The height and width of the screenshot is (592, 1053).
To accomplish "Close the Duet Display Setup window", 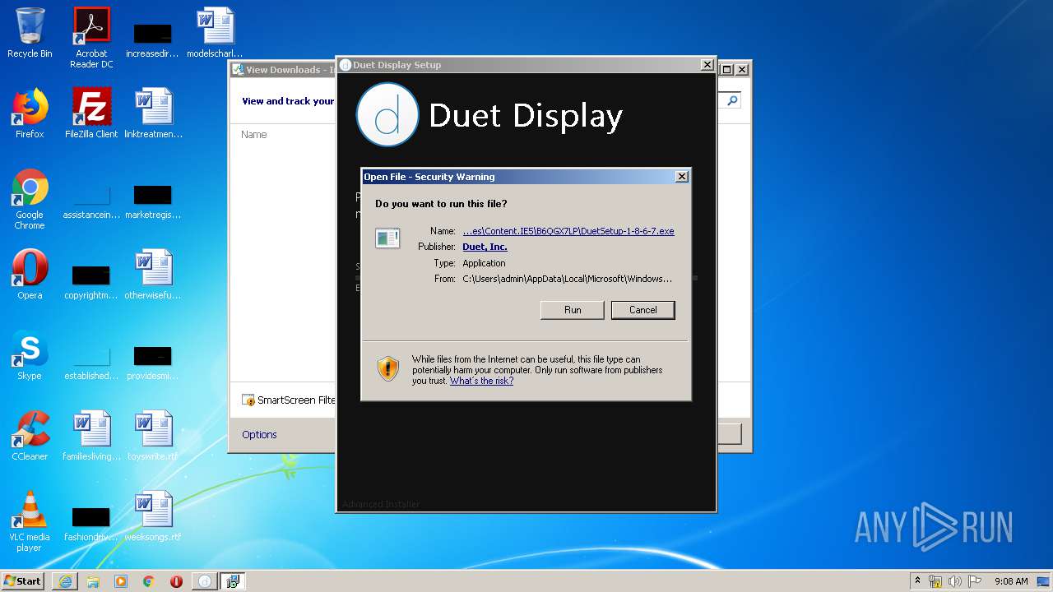I will pyautogui.click(x=707, y=65).
